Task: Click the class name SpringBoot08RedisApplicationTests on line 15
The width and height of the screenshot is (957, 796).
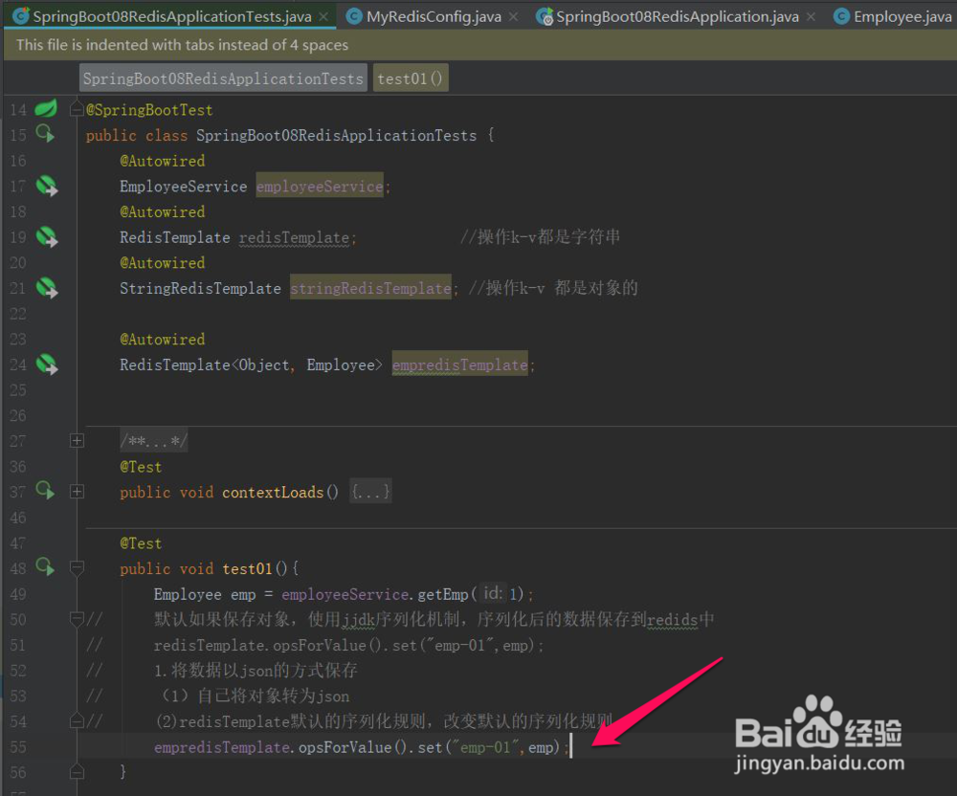Action: 336,136
